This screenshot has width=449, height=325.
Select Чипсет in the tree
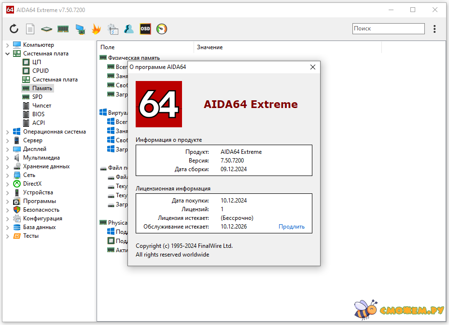coord(42,106)
